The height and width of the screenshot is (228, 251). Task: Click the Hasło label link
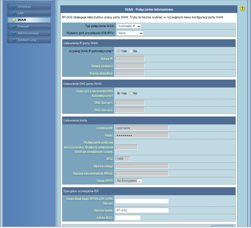point(109,136)
